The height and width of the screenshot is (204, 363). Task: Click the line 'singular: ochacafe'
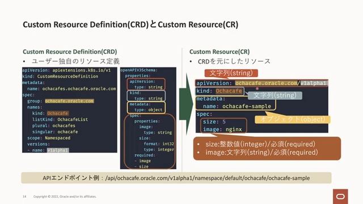[55, 131]
